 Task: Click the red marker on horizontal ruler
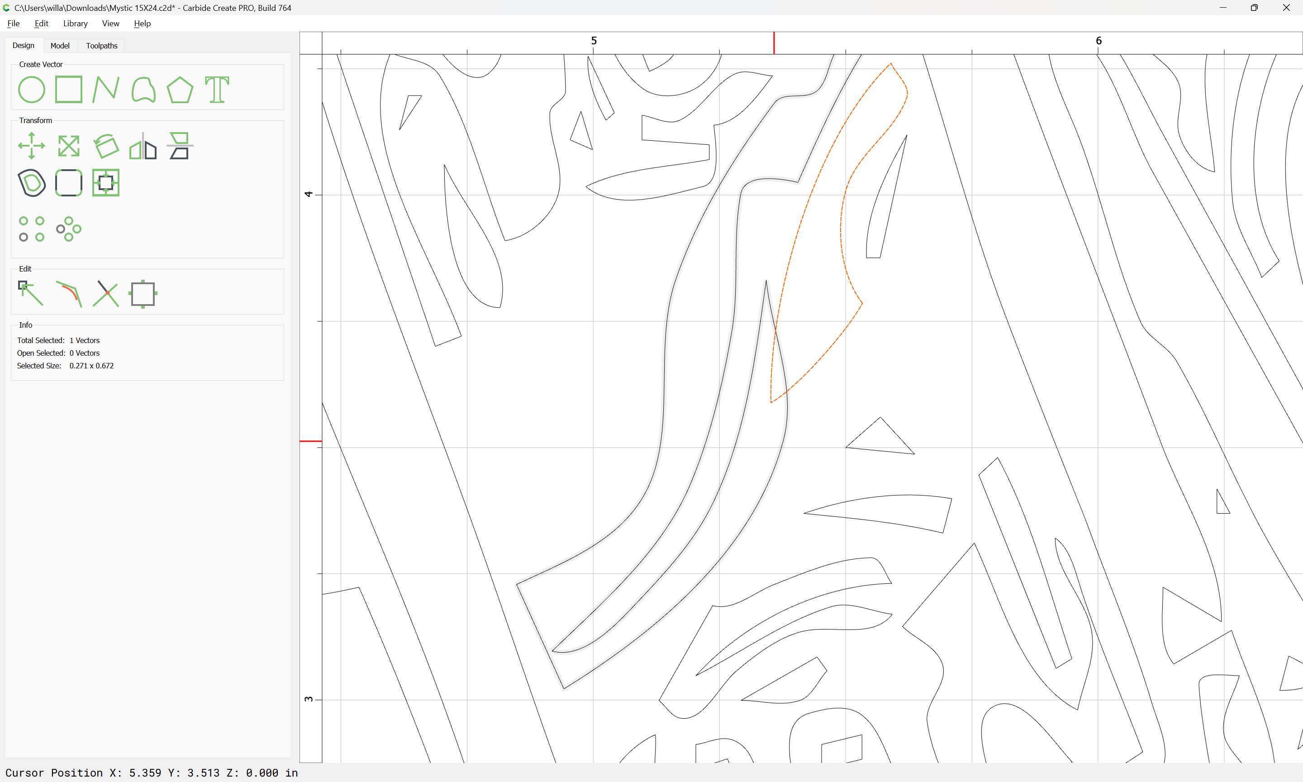pyautogui.click(x=774, y=43)
